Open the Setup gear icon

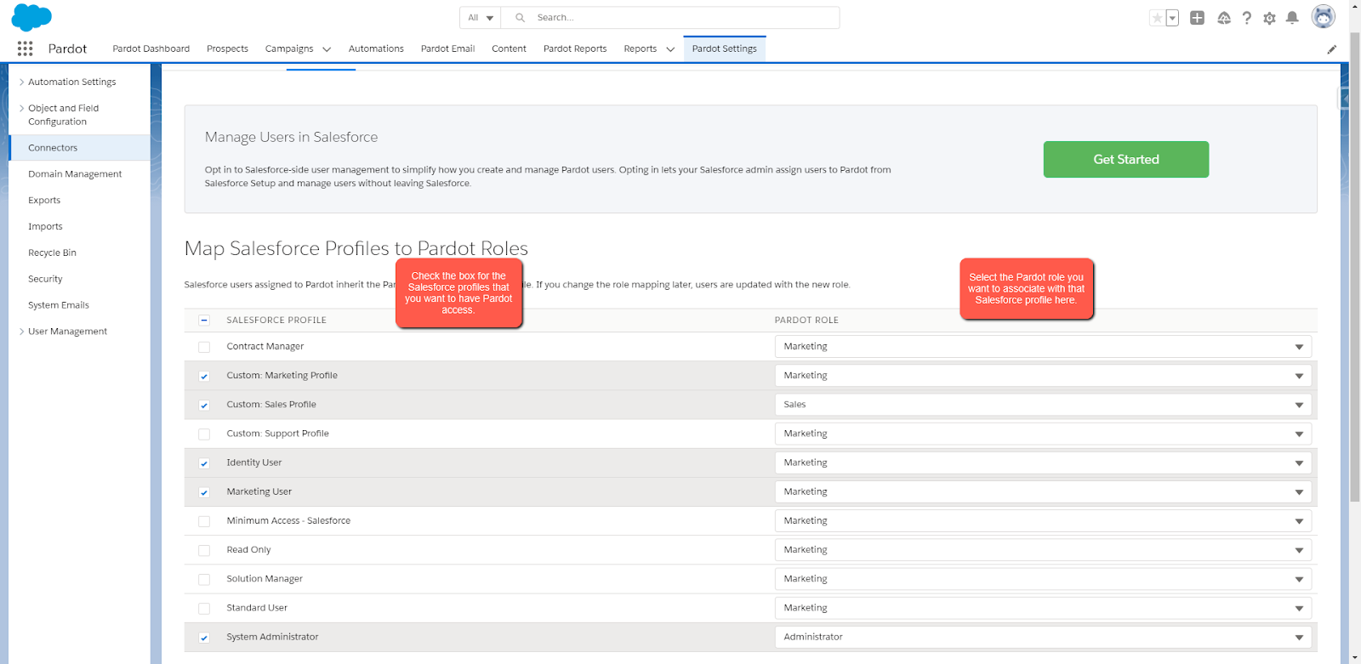(1269, 18)
